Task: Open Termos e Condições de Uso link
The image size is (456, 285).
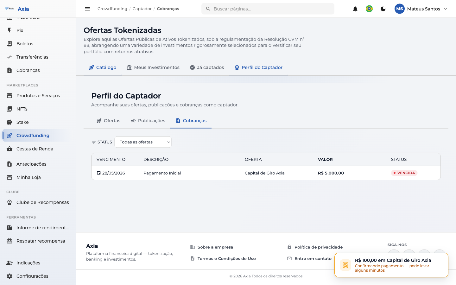Action: click(x=223, y=258)
